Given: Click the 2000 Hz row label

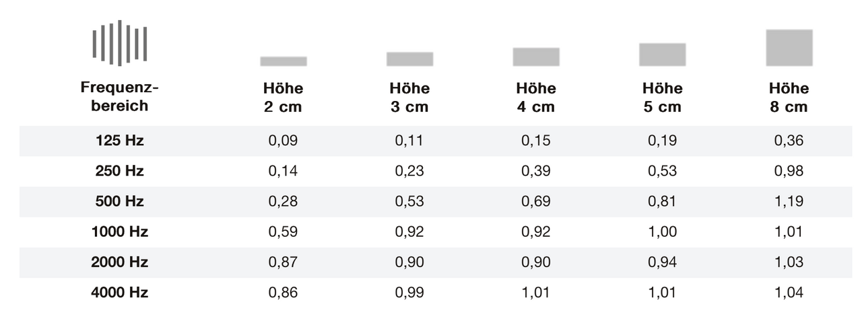Looking at the screenshot, I should coord(119,262).
